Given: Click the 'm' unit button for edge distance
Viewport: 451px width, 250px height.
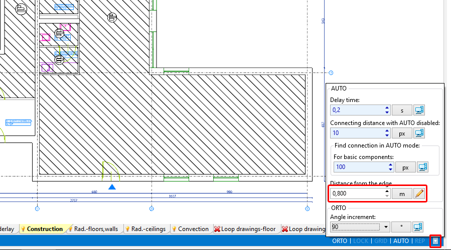Looking at the screenshot, I should point(402,193).
